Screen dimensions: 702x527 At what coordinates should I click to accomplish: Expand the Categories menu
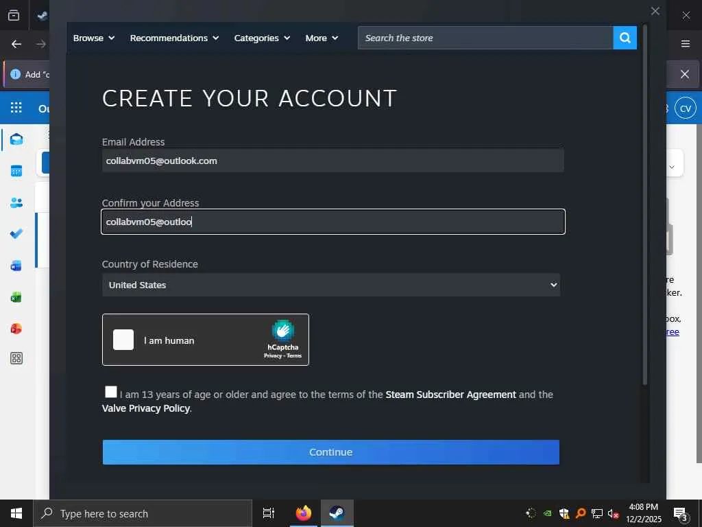click(x=262, y=38)
